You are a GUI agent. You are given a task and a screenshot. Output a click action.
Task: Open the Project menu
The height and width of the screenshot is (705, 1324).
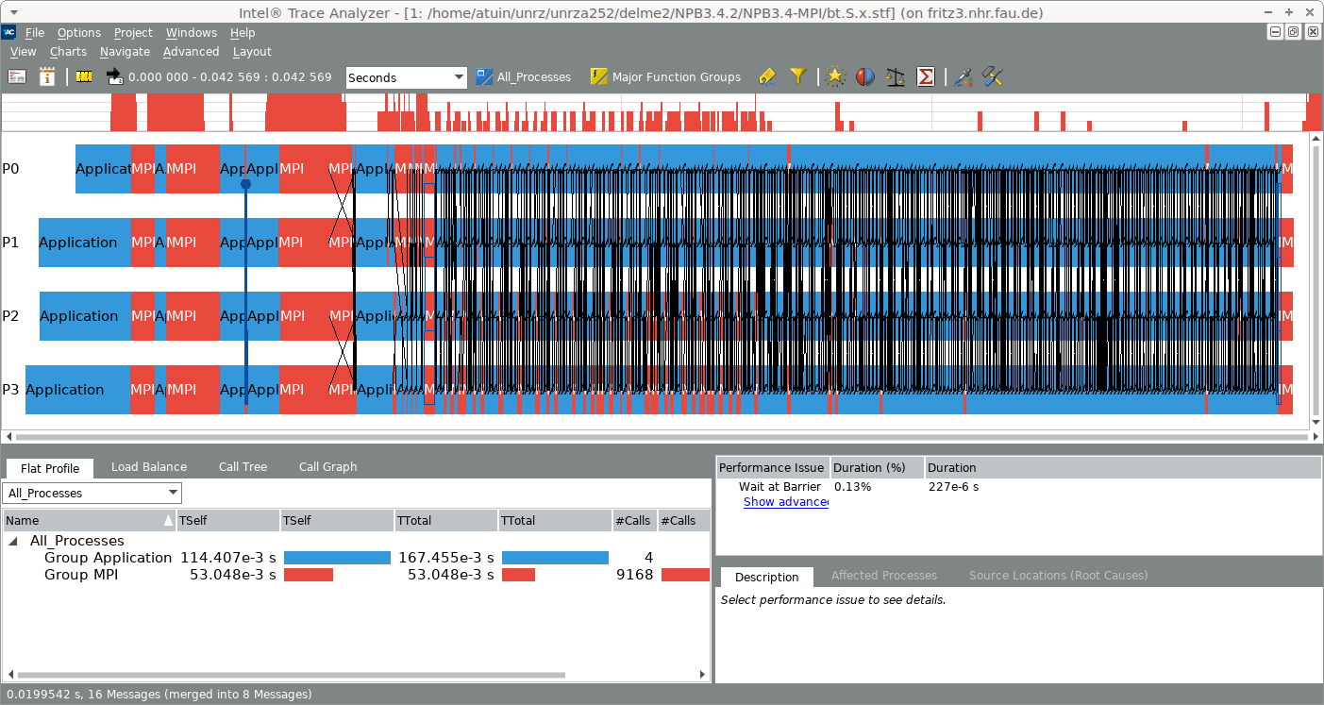coord(133,32)
